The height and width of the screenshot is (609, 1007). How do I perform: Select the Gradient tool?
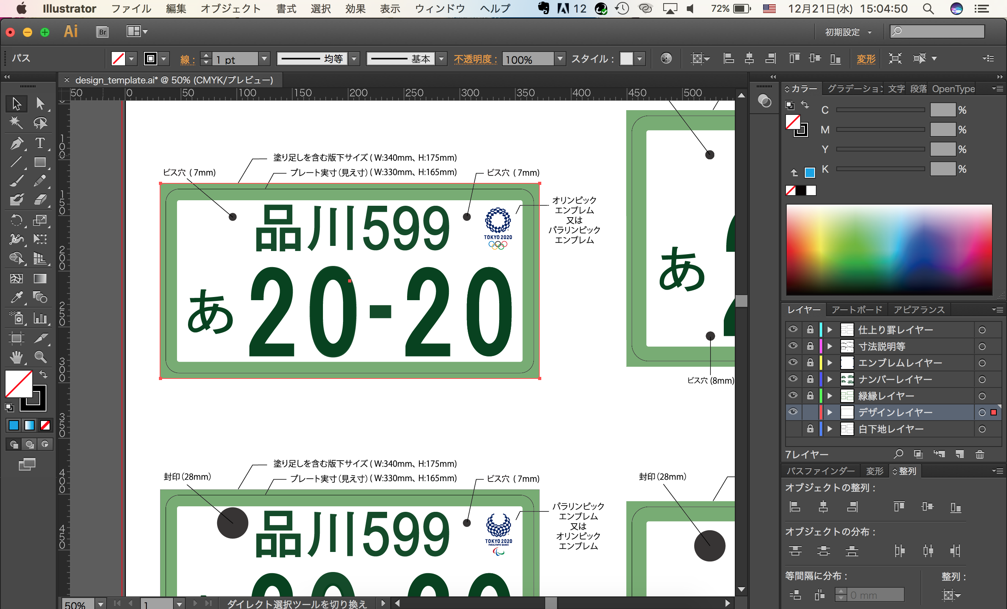click(x=40, y=279)
